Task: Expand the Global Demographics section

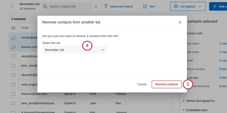Action: click(184, 101)
